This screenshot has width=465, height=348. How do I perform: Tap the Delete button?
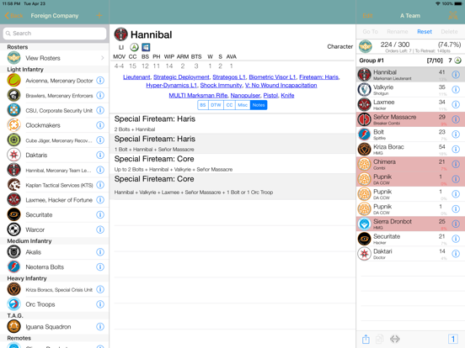coord(449,32)
